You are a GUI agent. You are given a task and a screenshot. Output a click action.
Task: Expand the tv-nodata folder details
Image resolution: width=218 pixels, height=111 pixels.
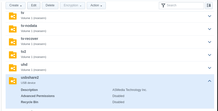tap(210, 29)
